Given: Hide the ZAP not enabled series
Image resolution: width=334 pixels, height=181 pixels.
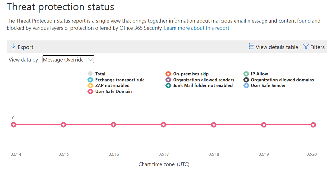Looking at the screenshot, I should [90, 86].
